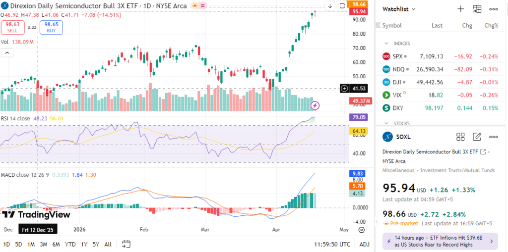Open the Watchlist three-dots menu
Image resolution: width=508 pixels, height=252 pixels.
(x=493, y=9)
